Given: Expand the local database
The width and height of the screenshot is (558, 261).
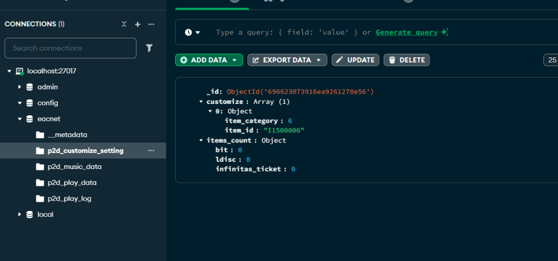Looking at the screenshot, I should [x=20, y=214].
